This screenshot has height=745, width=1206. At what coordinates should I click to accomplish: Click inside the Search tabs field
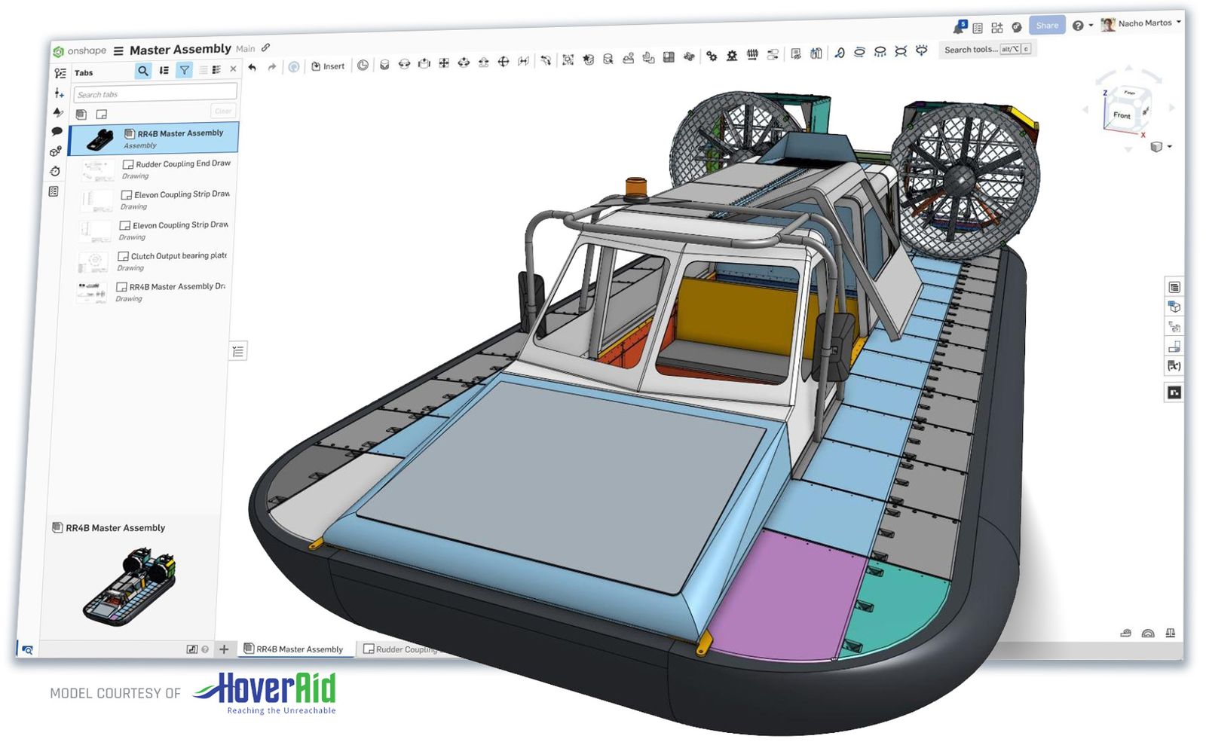pyautogui.click(x=155, y=93)
